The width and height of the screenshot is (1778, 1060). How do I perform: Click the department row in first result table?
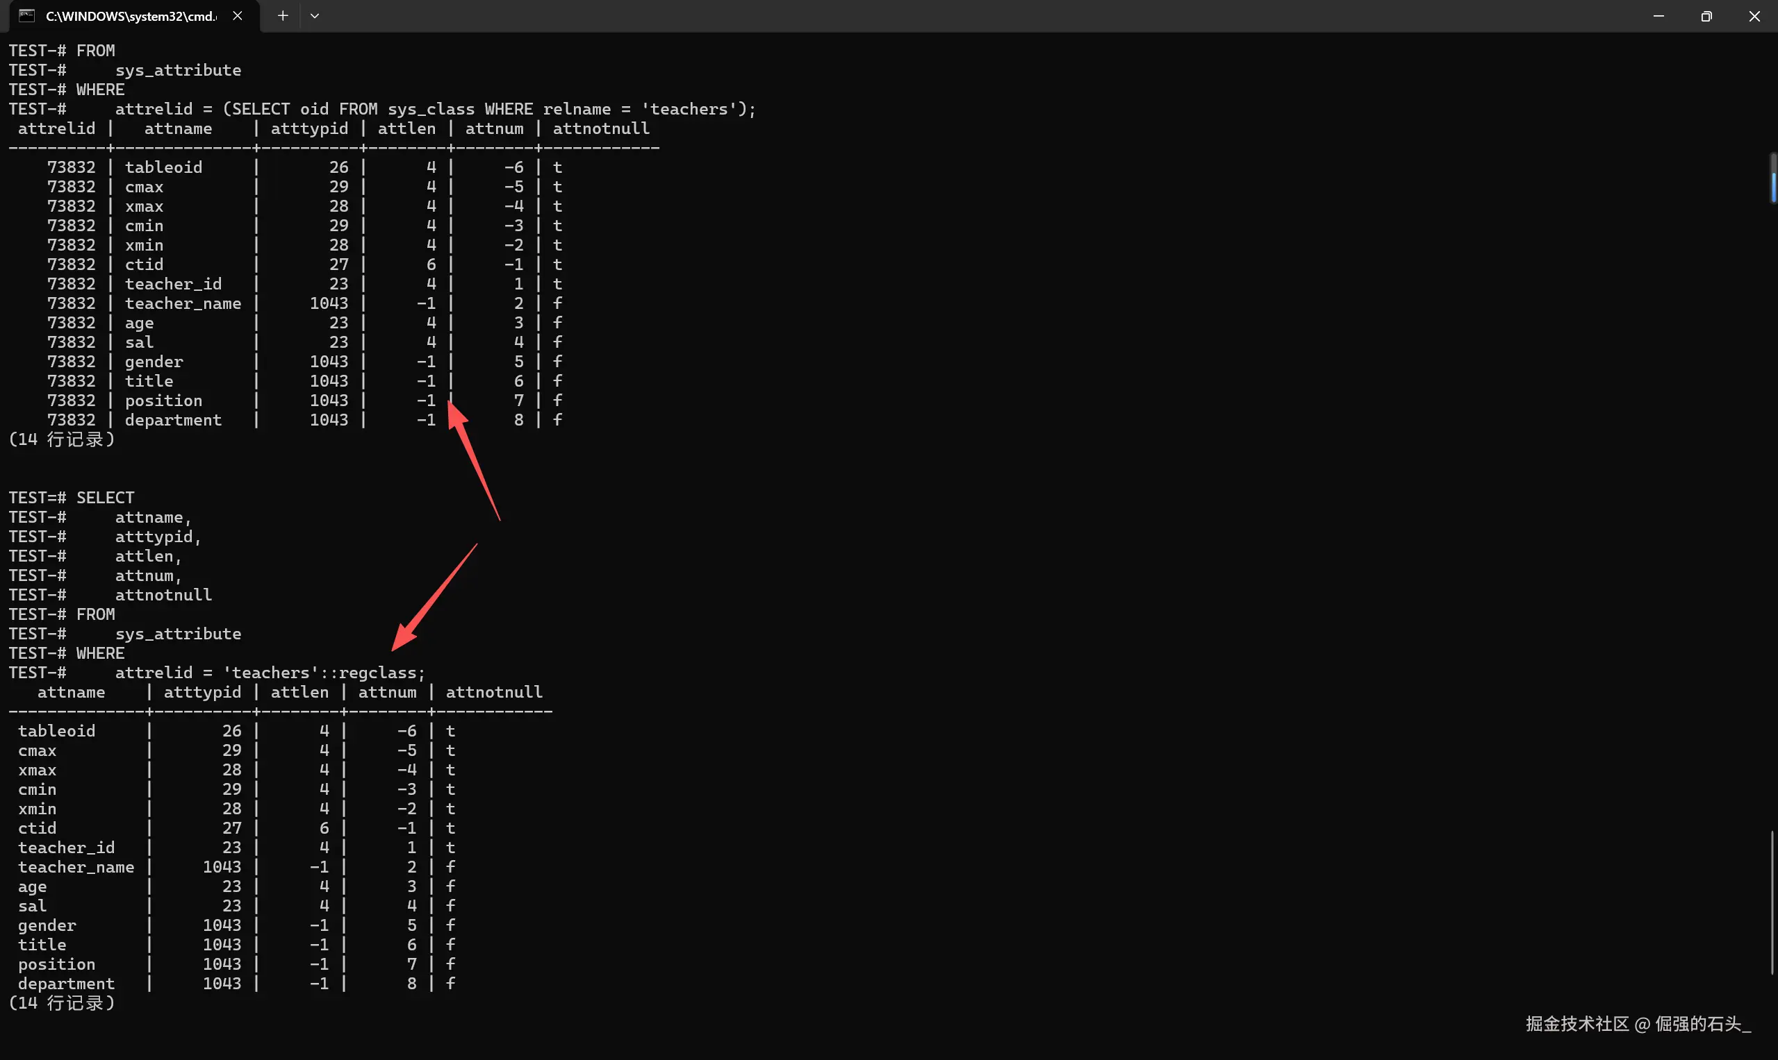[173, 420]
